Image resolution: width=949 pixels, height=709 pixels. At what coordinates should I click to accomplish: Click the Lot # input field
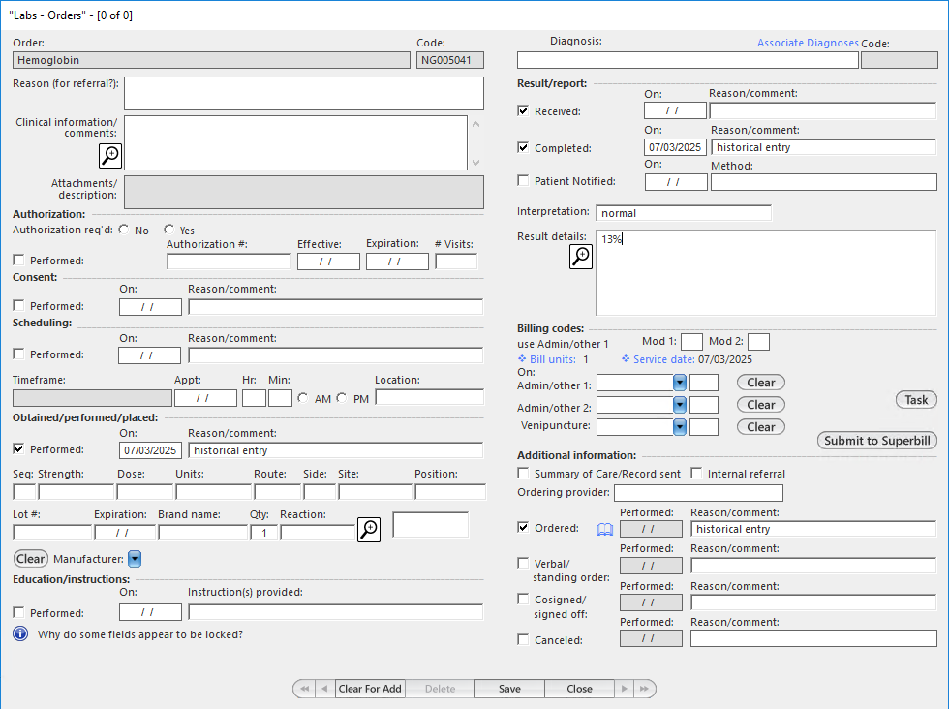point(52,533)
